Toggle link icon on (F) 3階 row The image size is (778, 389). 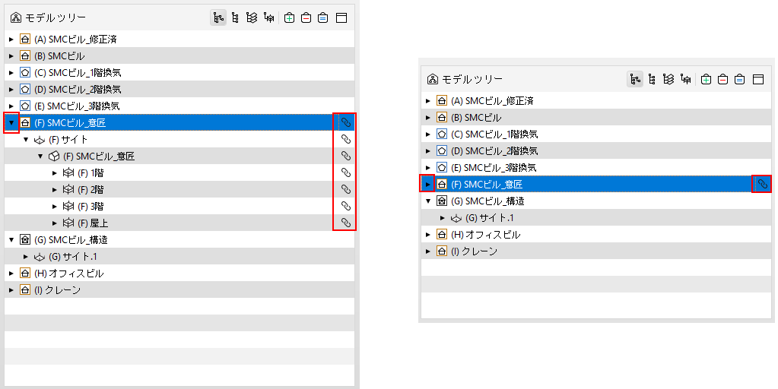(x=346, y=206)
